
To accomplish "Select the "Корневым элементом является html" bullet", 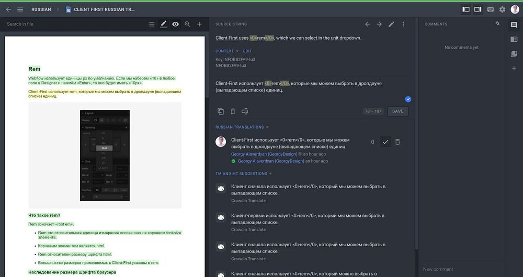I will (71, 246).
